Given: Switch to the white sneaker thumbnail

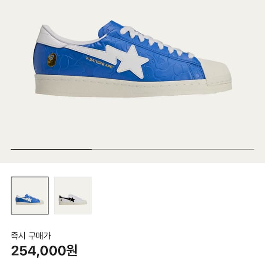Looking at the screenshot, I should pos(73,195).
